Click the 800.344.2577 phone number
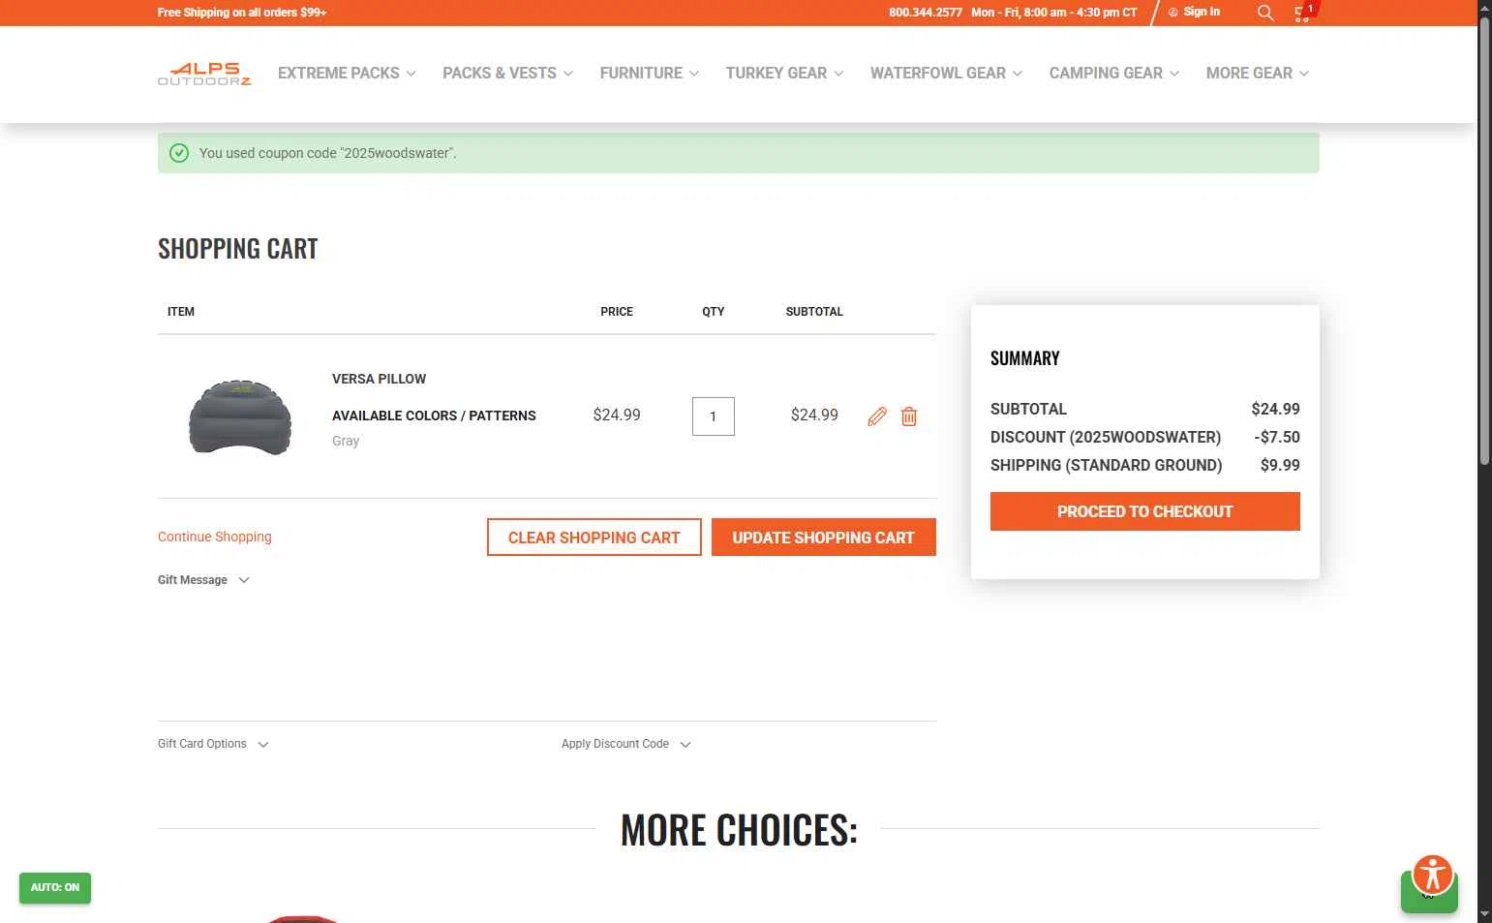 click(926, 13)
